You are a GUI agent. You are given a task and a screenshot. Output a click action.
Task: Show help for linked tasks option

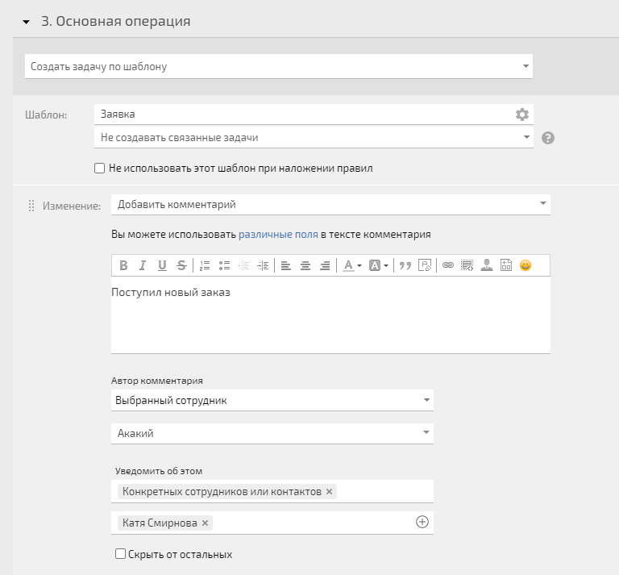point(547,138)
